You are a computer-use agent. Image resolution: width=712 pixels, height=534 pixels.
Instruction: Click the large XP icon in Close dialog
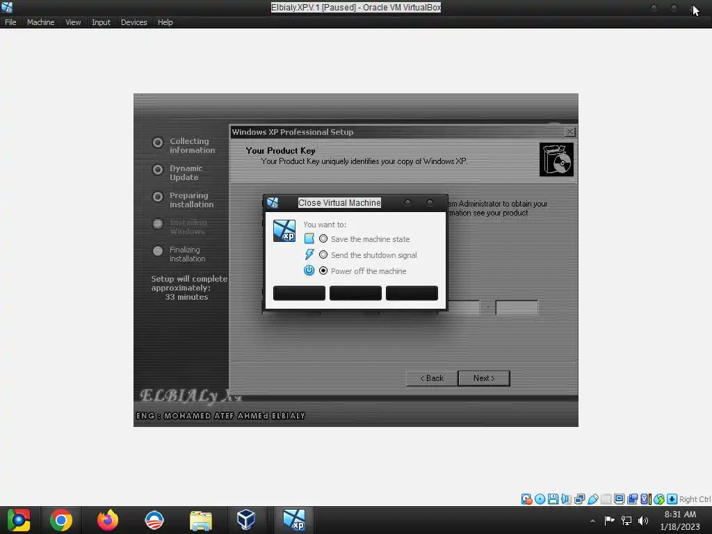coord(284,231)
